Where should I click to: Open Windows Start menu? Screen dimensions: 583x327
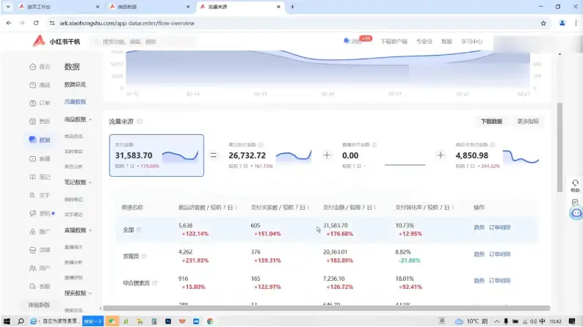(x=7, y=321)
